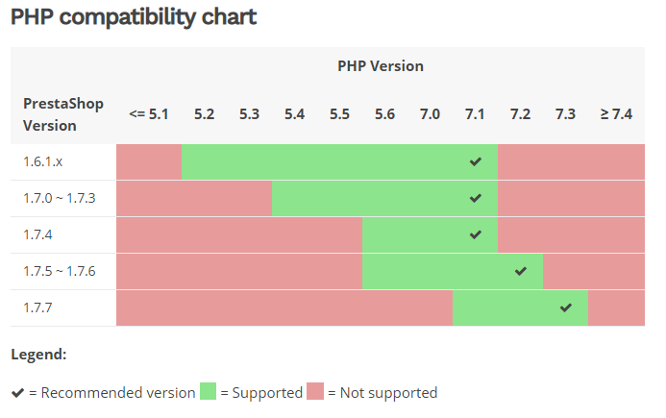Click the checkmark in the 1.7.5 ~ 1.7.6 row

click(x=520, y=271)
